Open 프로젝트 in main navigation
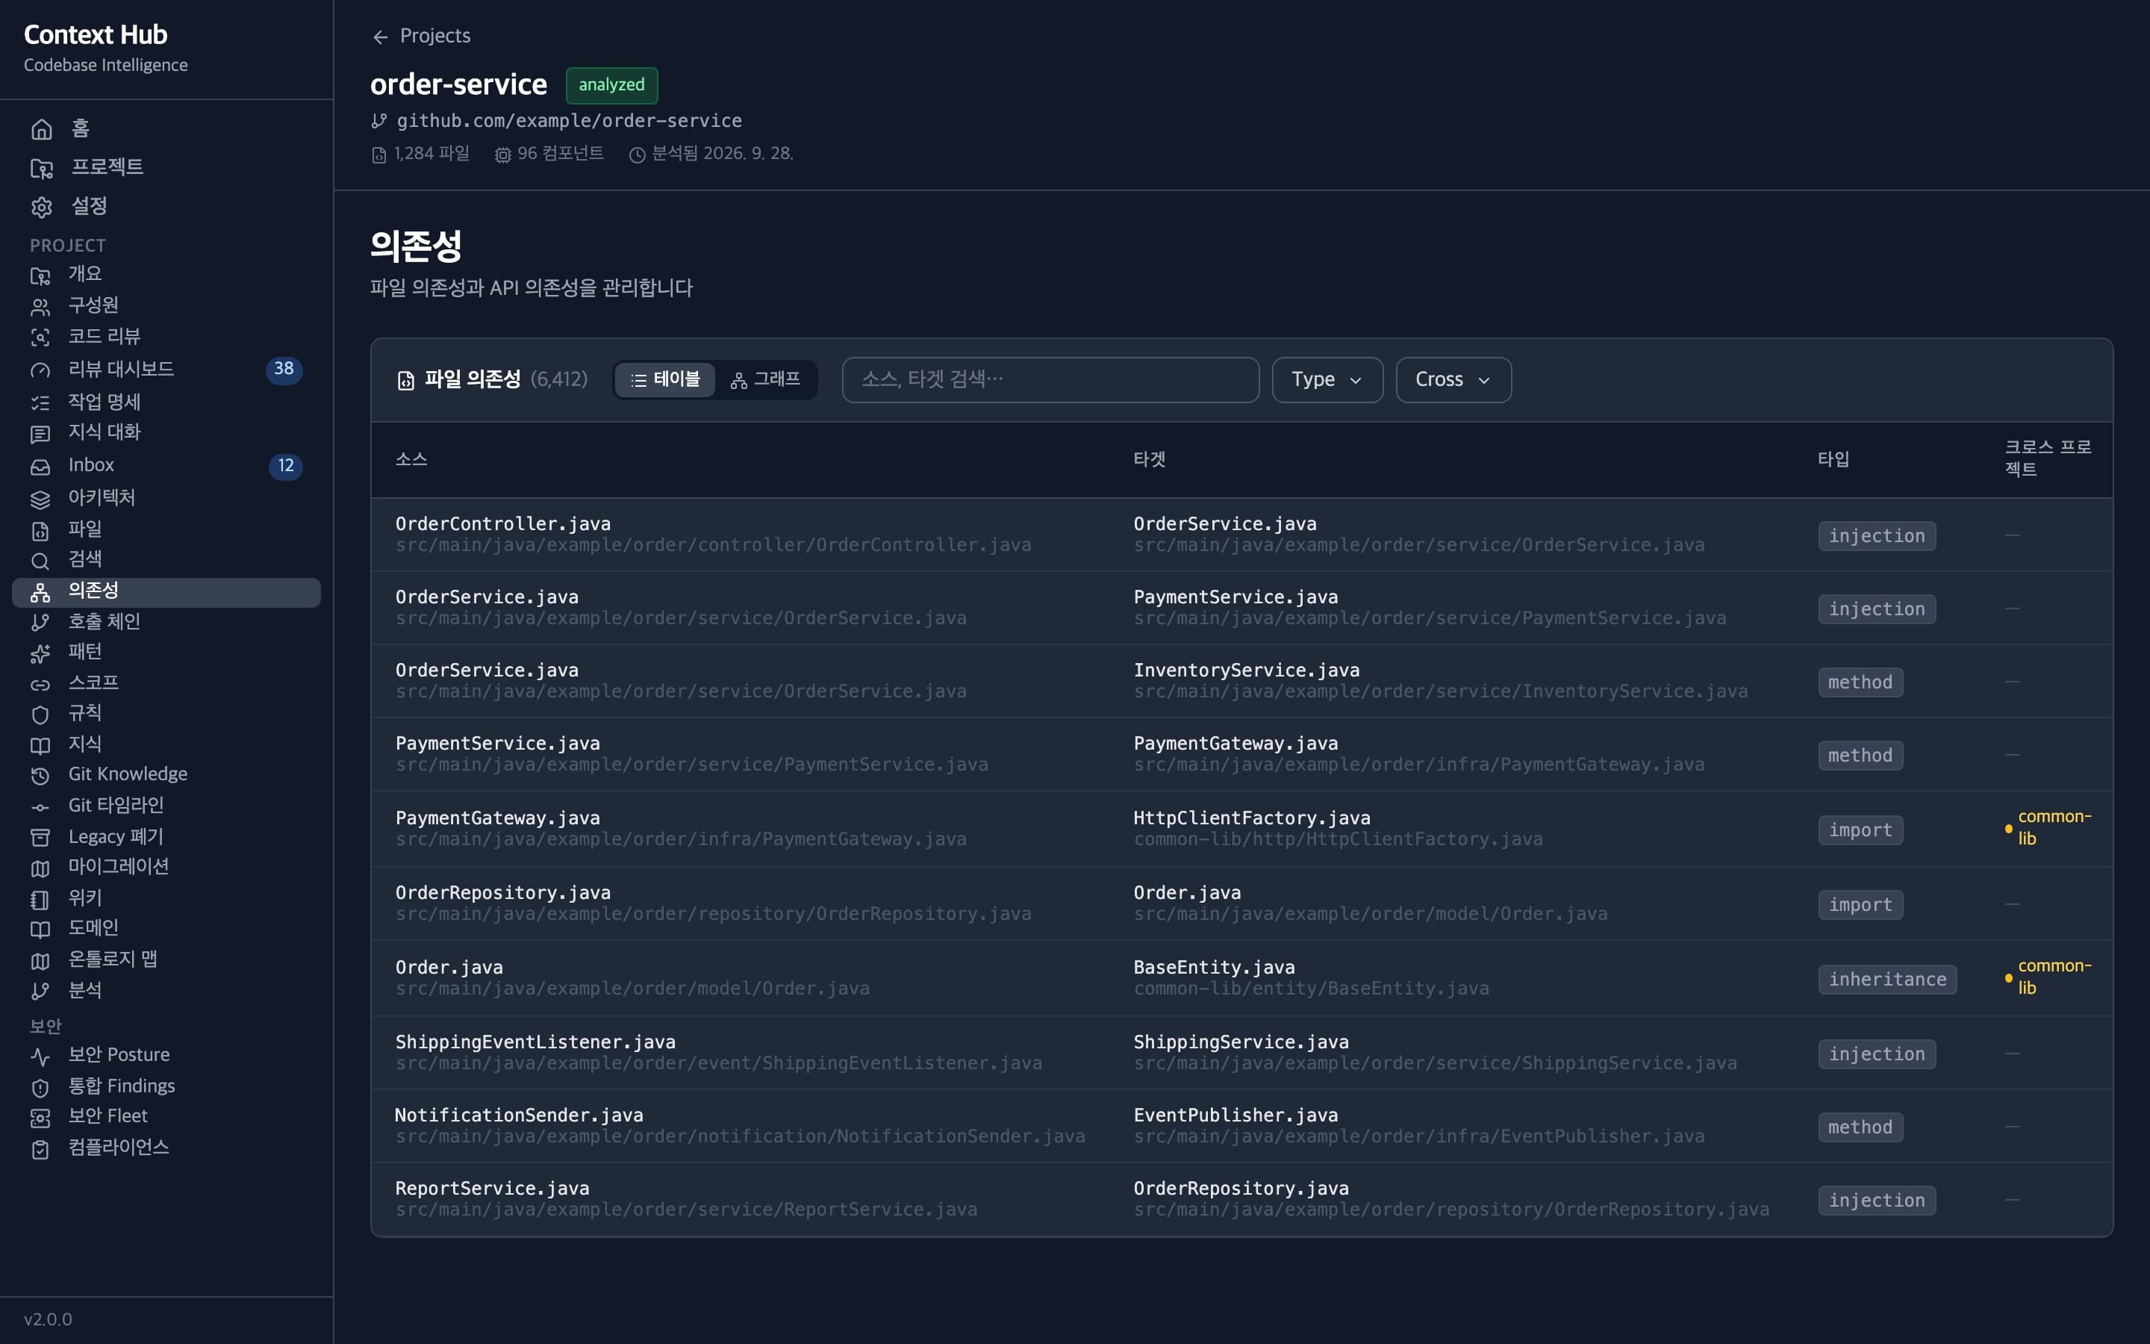This screenshot has width=2150, height=1344. pyautogui.click(x=166, y=167)
